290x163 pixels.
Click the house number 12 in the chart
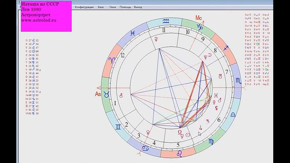pos(122,55)
